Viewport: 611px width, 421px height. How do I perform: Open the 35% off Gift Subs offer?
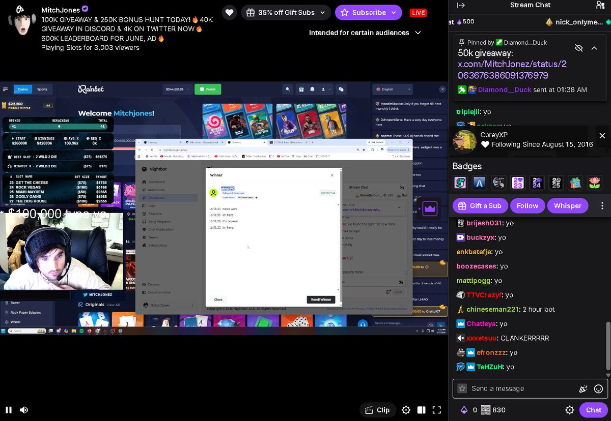286,12
